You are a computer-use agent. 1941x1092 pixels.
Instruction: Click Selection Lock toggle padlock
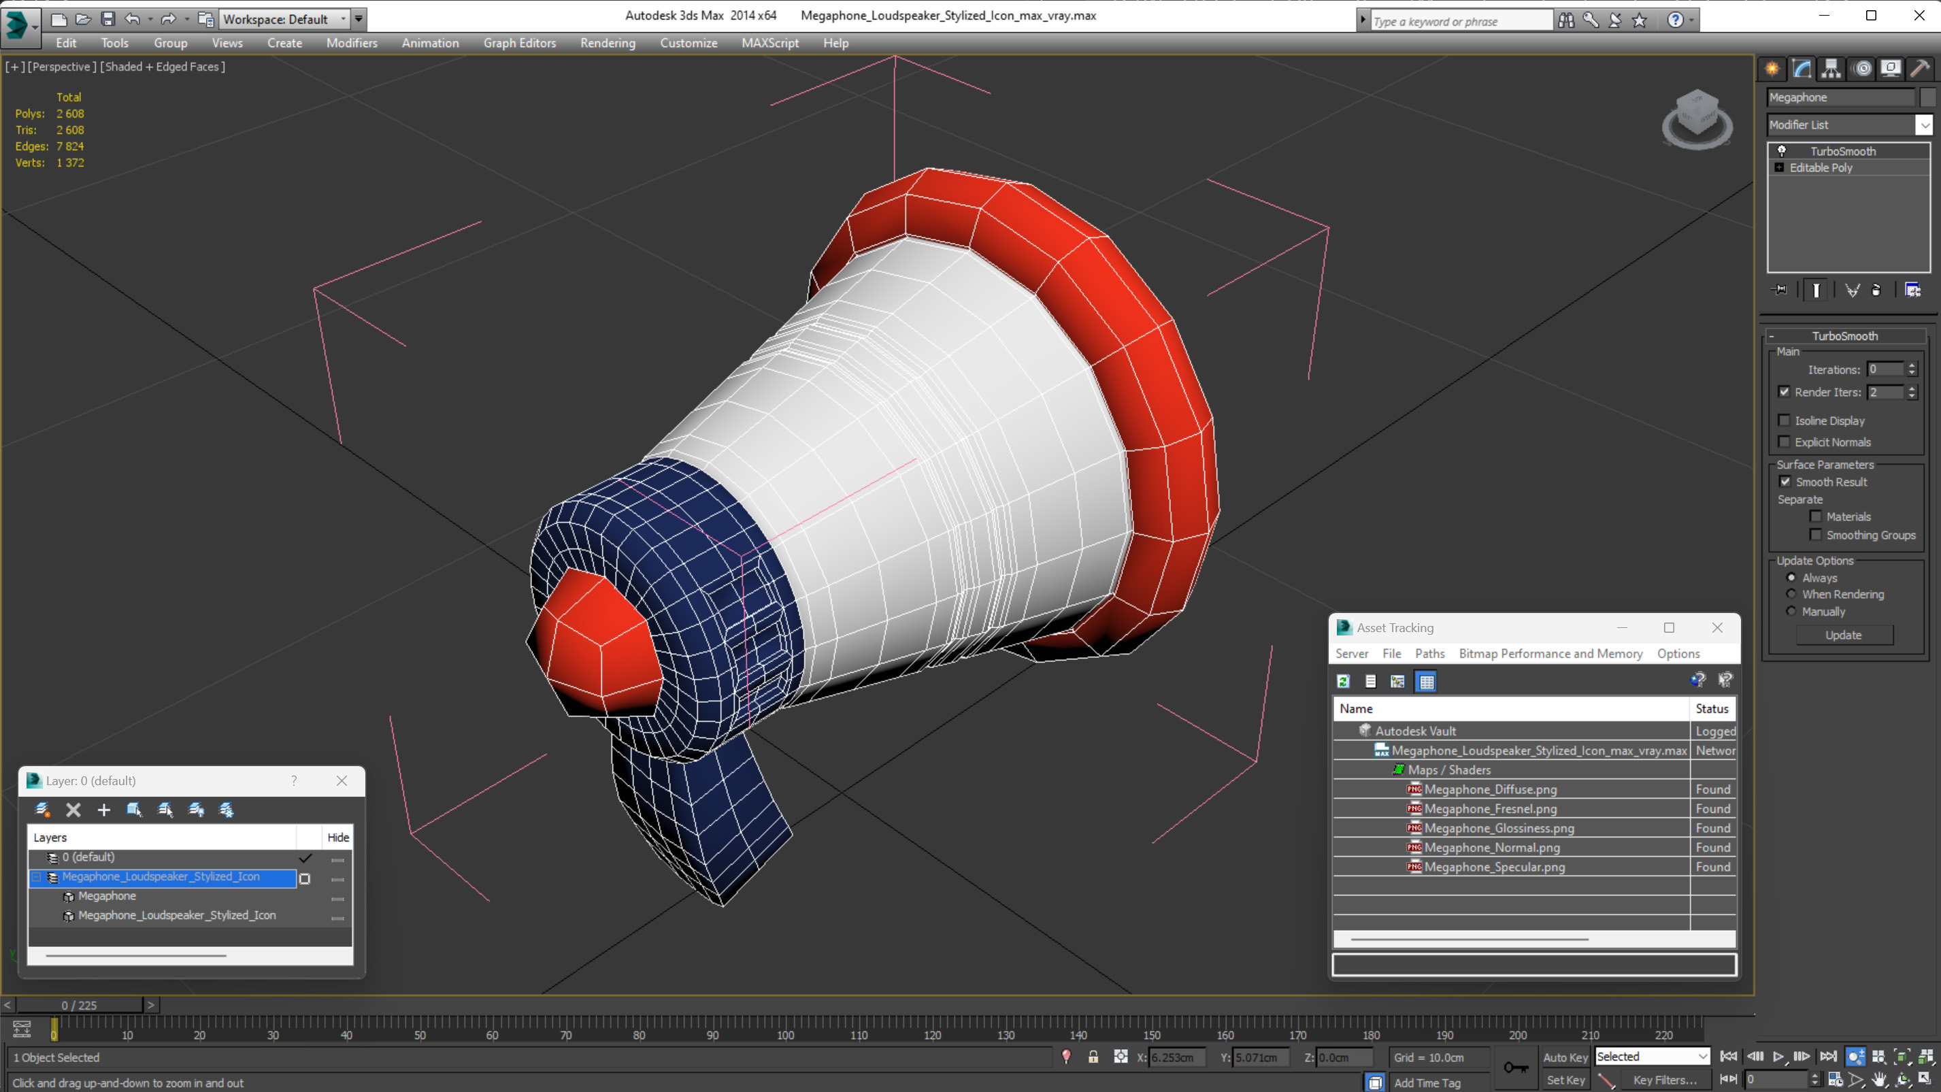pos(1093,1057)
